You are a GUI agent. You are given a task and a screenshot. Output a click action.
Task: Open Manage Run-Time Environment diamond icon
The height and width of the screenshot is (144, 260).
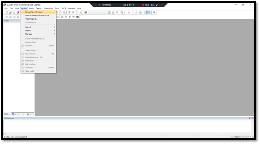[70, 17]
